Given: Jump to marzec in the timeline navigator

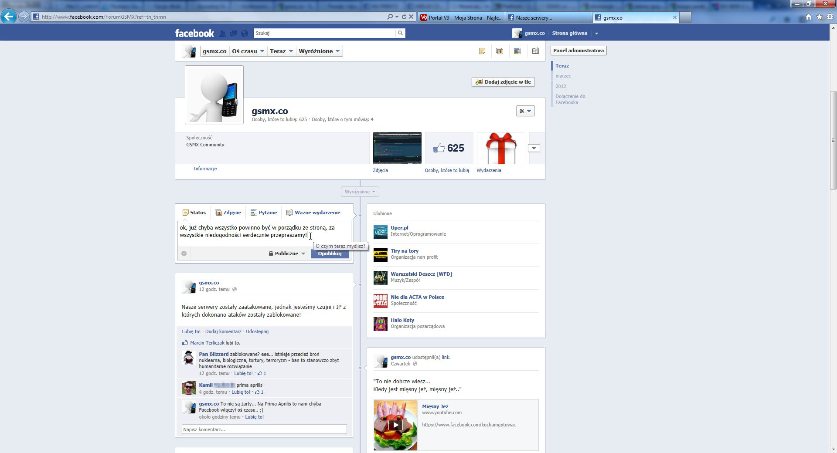Looking at the screenshot, I should (563, 76).
